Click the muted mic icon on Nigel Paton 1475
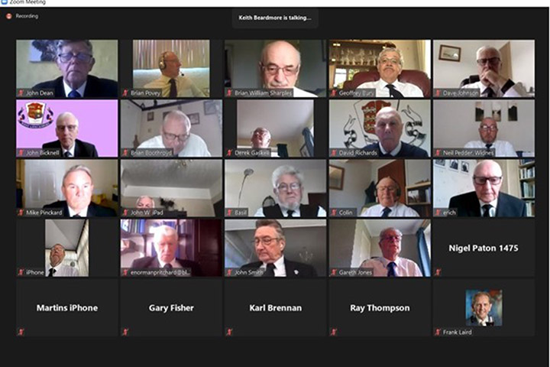The height and width of the screenshot is (367, 550). (x=438, y=272)
